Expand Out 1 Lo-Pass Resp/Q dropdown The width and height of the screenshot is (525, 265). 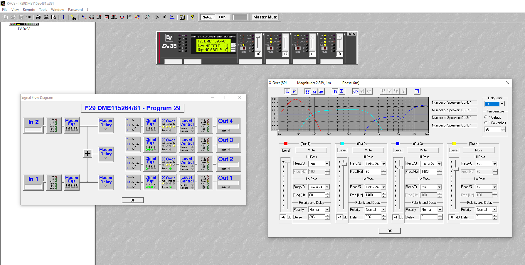pos(327,187)
